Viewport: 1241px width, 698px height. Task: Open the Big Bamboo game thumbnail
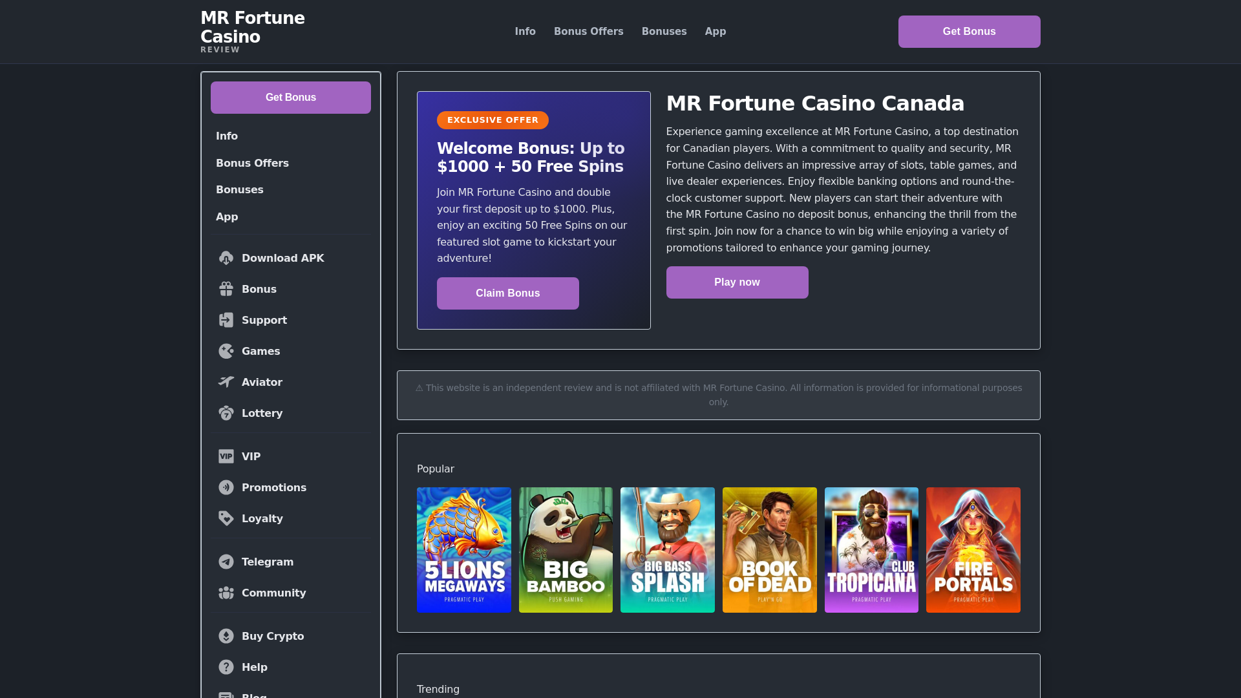click(566, 550)
